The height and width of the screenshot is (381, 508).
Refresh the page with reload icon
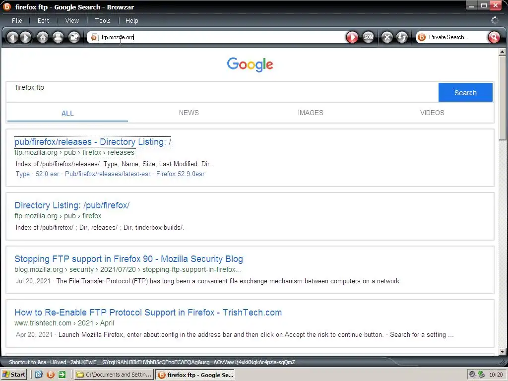click(402, 37)
